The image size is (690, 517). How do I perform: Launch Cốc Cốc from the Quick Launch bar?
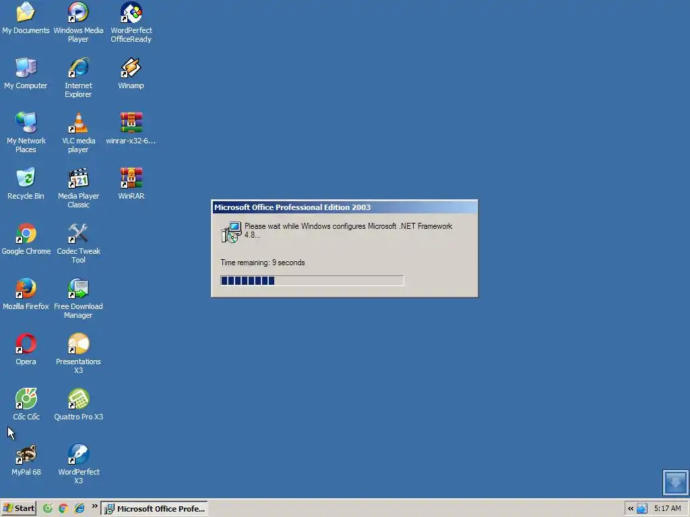[x=48, y=508]
